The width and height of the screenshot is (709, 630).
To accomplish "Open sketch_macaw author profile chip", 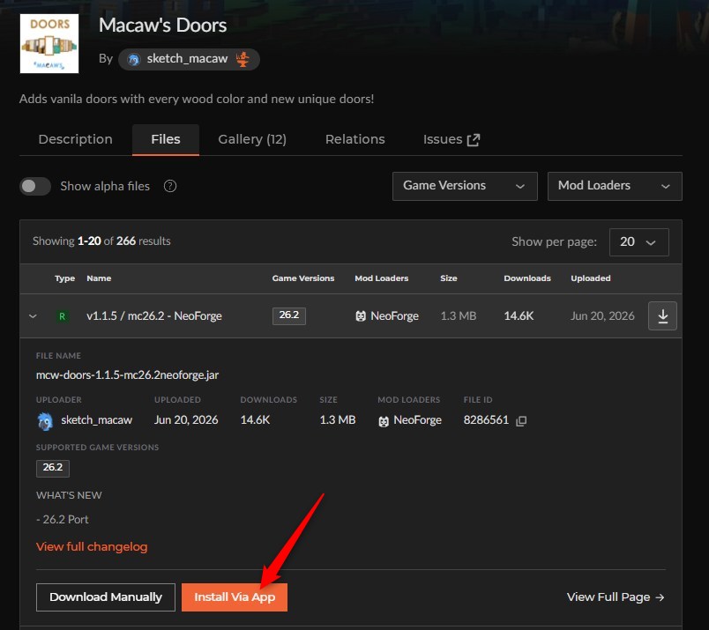I will point(189,59).
